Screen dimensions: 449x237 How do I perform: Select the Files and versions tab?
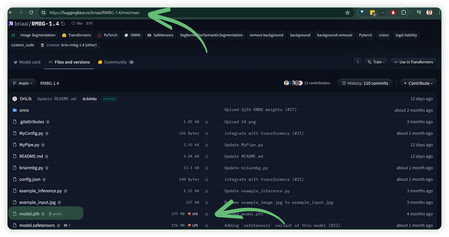[69, 62]
